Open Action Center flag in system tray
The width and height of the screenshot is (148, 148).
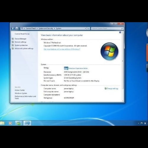[142, 123]
